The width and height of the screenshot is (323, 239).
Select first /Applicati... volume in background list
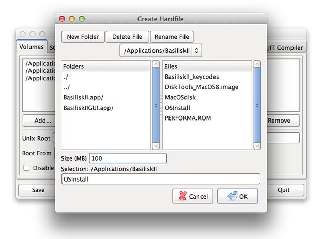[x=40, y=63]
